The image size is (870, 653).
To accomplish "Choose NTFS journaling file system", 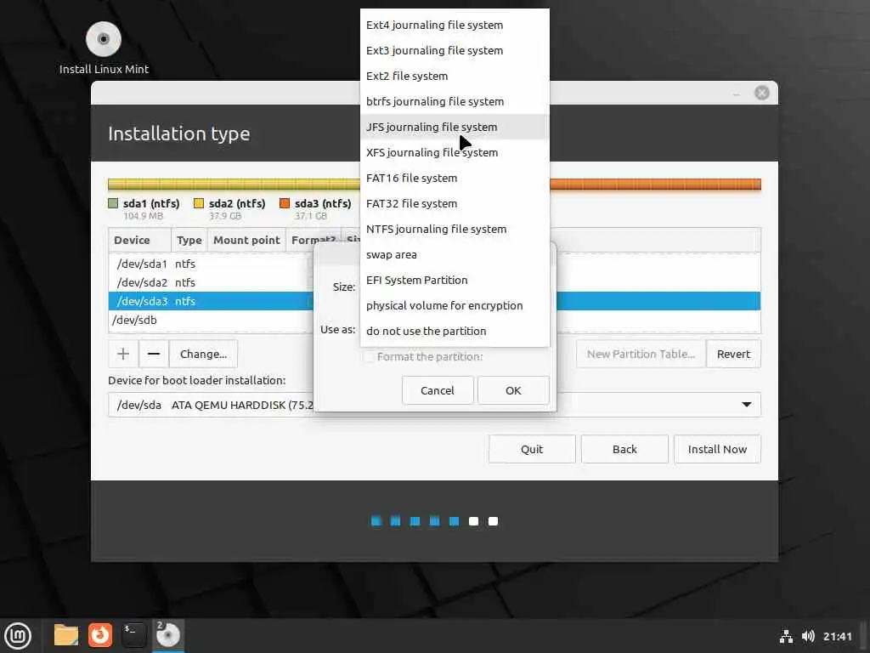I will [455, 230].
